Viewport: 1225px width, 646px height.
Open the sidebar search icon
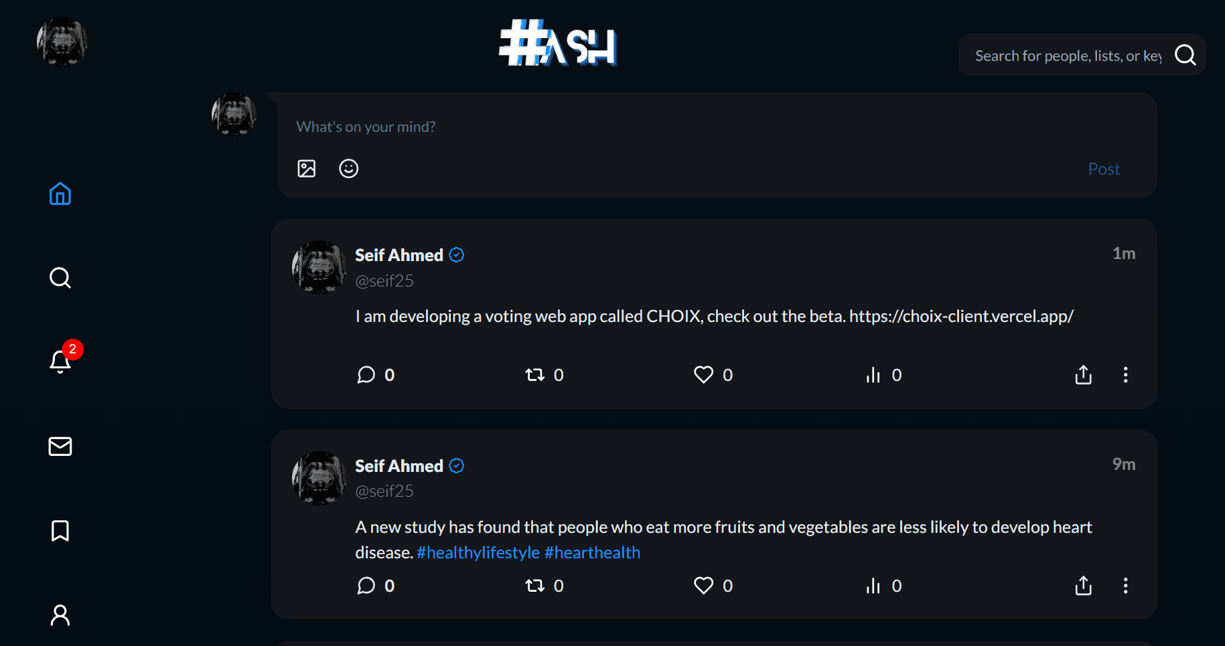tap(60, 278)
